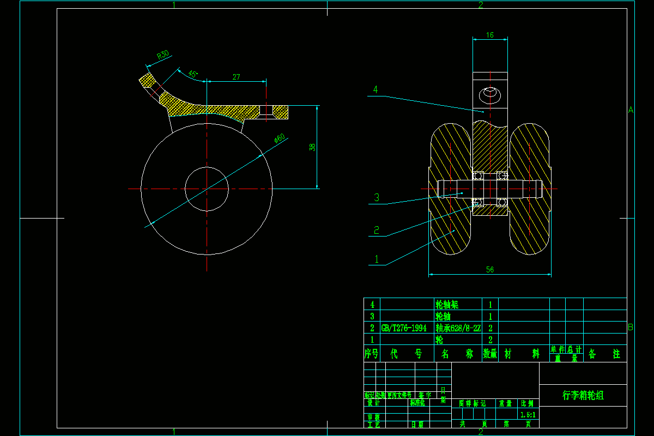This screenshot has width=654, height=436.
Task: Select the R30 radius dimension text
Action: 163,55
